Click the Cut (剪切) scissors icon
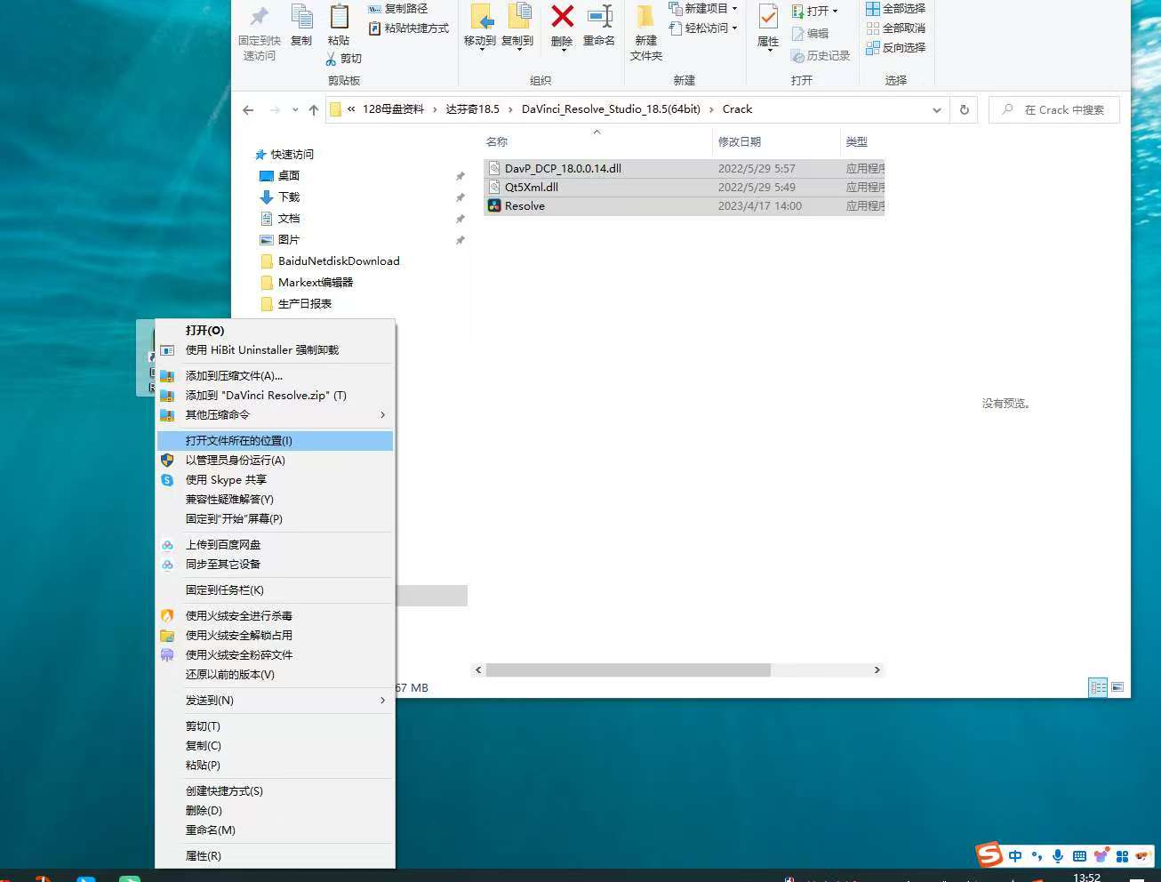 click(332, 59)
